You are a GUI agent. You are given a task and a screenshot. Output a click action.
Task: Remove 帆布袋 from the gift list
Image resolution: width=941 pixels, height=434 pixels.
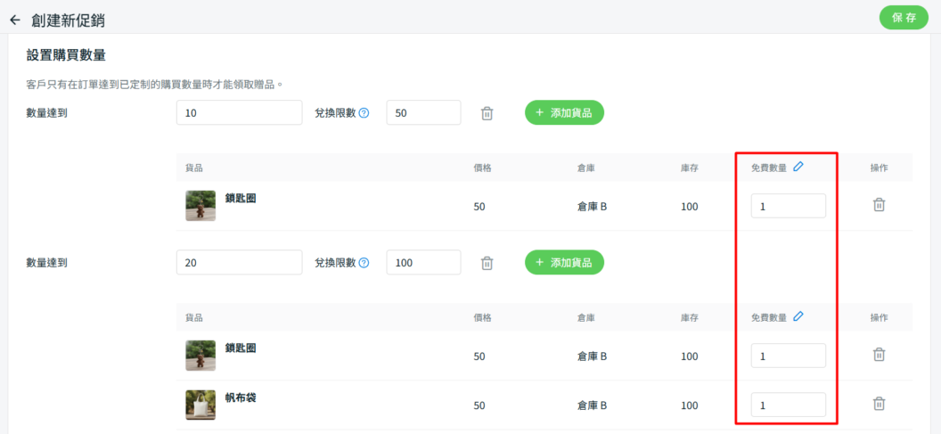point(879,404)
